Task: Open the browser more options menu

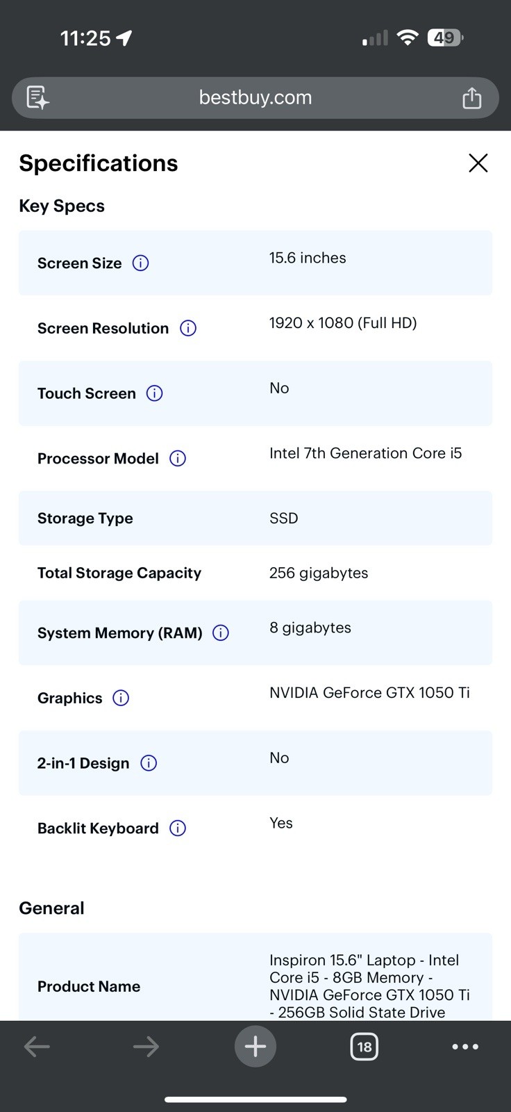Action: coord(465,1047)
